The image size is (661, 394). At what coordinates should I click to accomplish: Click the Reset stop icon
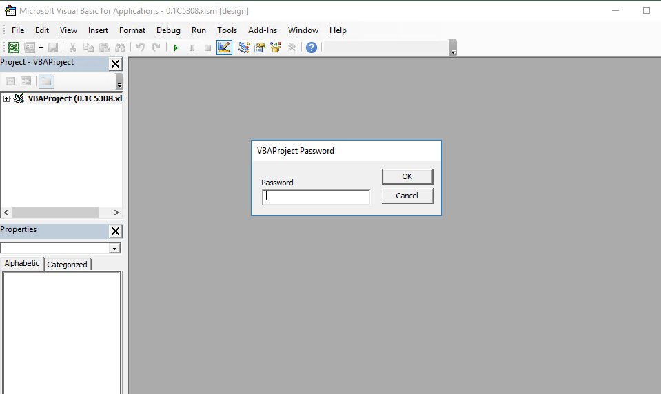pyautogui.click(x=207, y=48)
